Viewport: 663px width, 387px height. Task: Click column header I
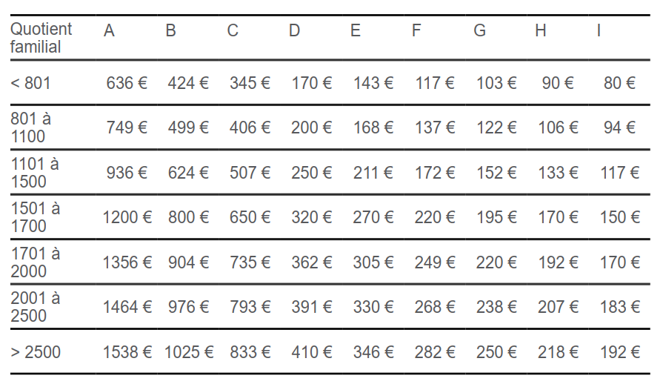tap(599, 31)
